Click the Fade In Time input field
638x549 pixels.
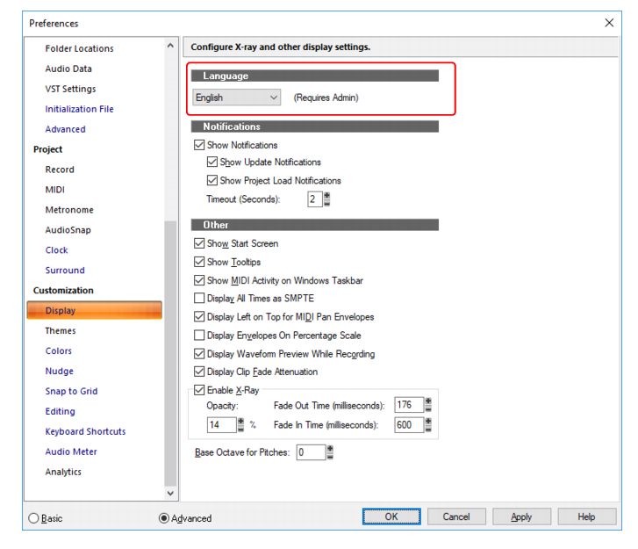pyautogui.click(x=409, y=425)
